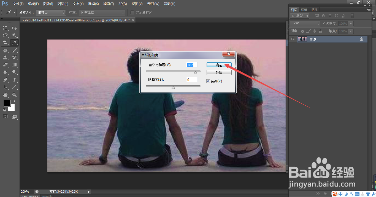Toggle the layer filtering switch
Screen dimensions: 376x197
(352, 16)
